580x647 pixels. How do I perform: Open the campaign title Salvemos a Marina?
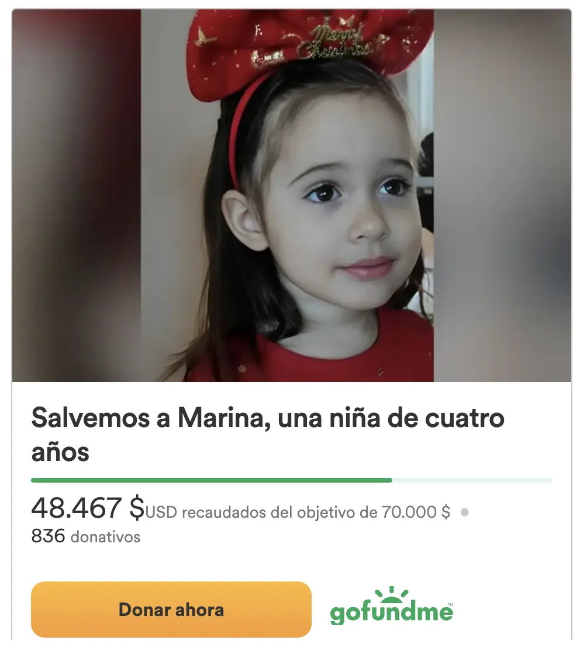268,435
